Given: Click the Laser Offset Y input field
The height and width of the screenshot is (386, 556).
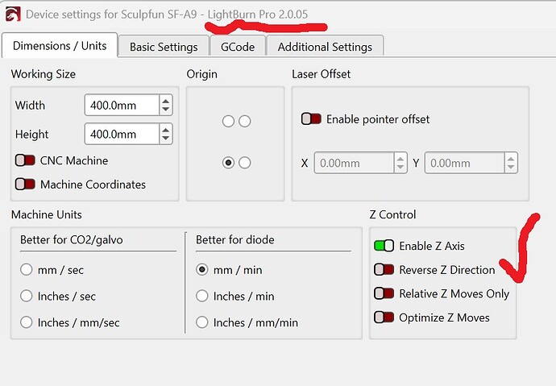Looking at the screenshot, I should click(464, 163).
